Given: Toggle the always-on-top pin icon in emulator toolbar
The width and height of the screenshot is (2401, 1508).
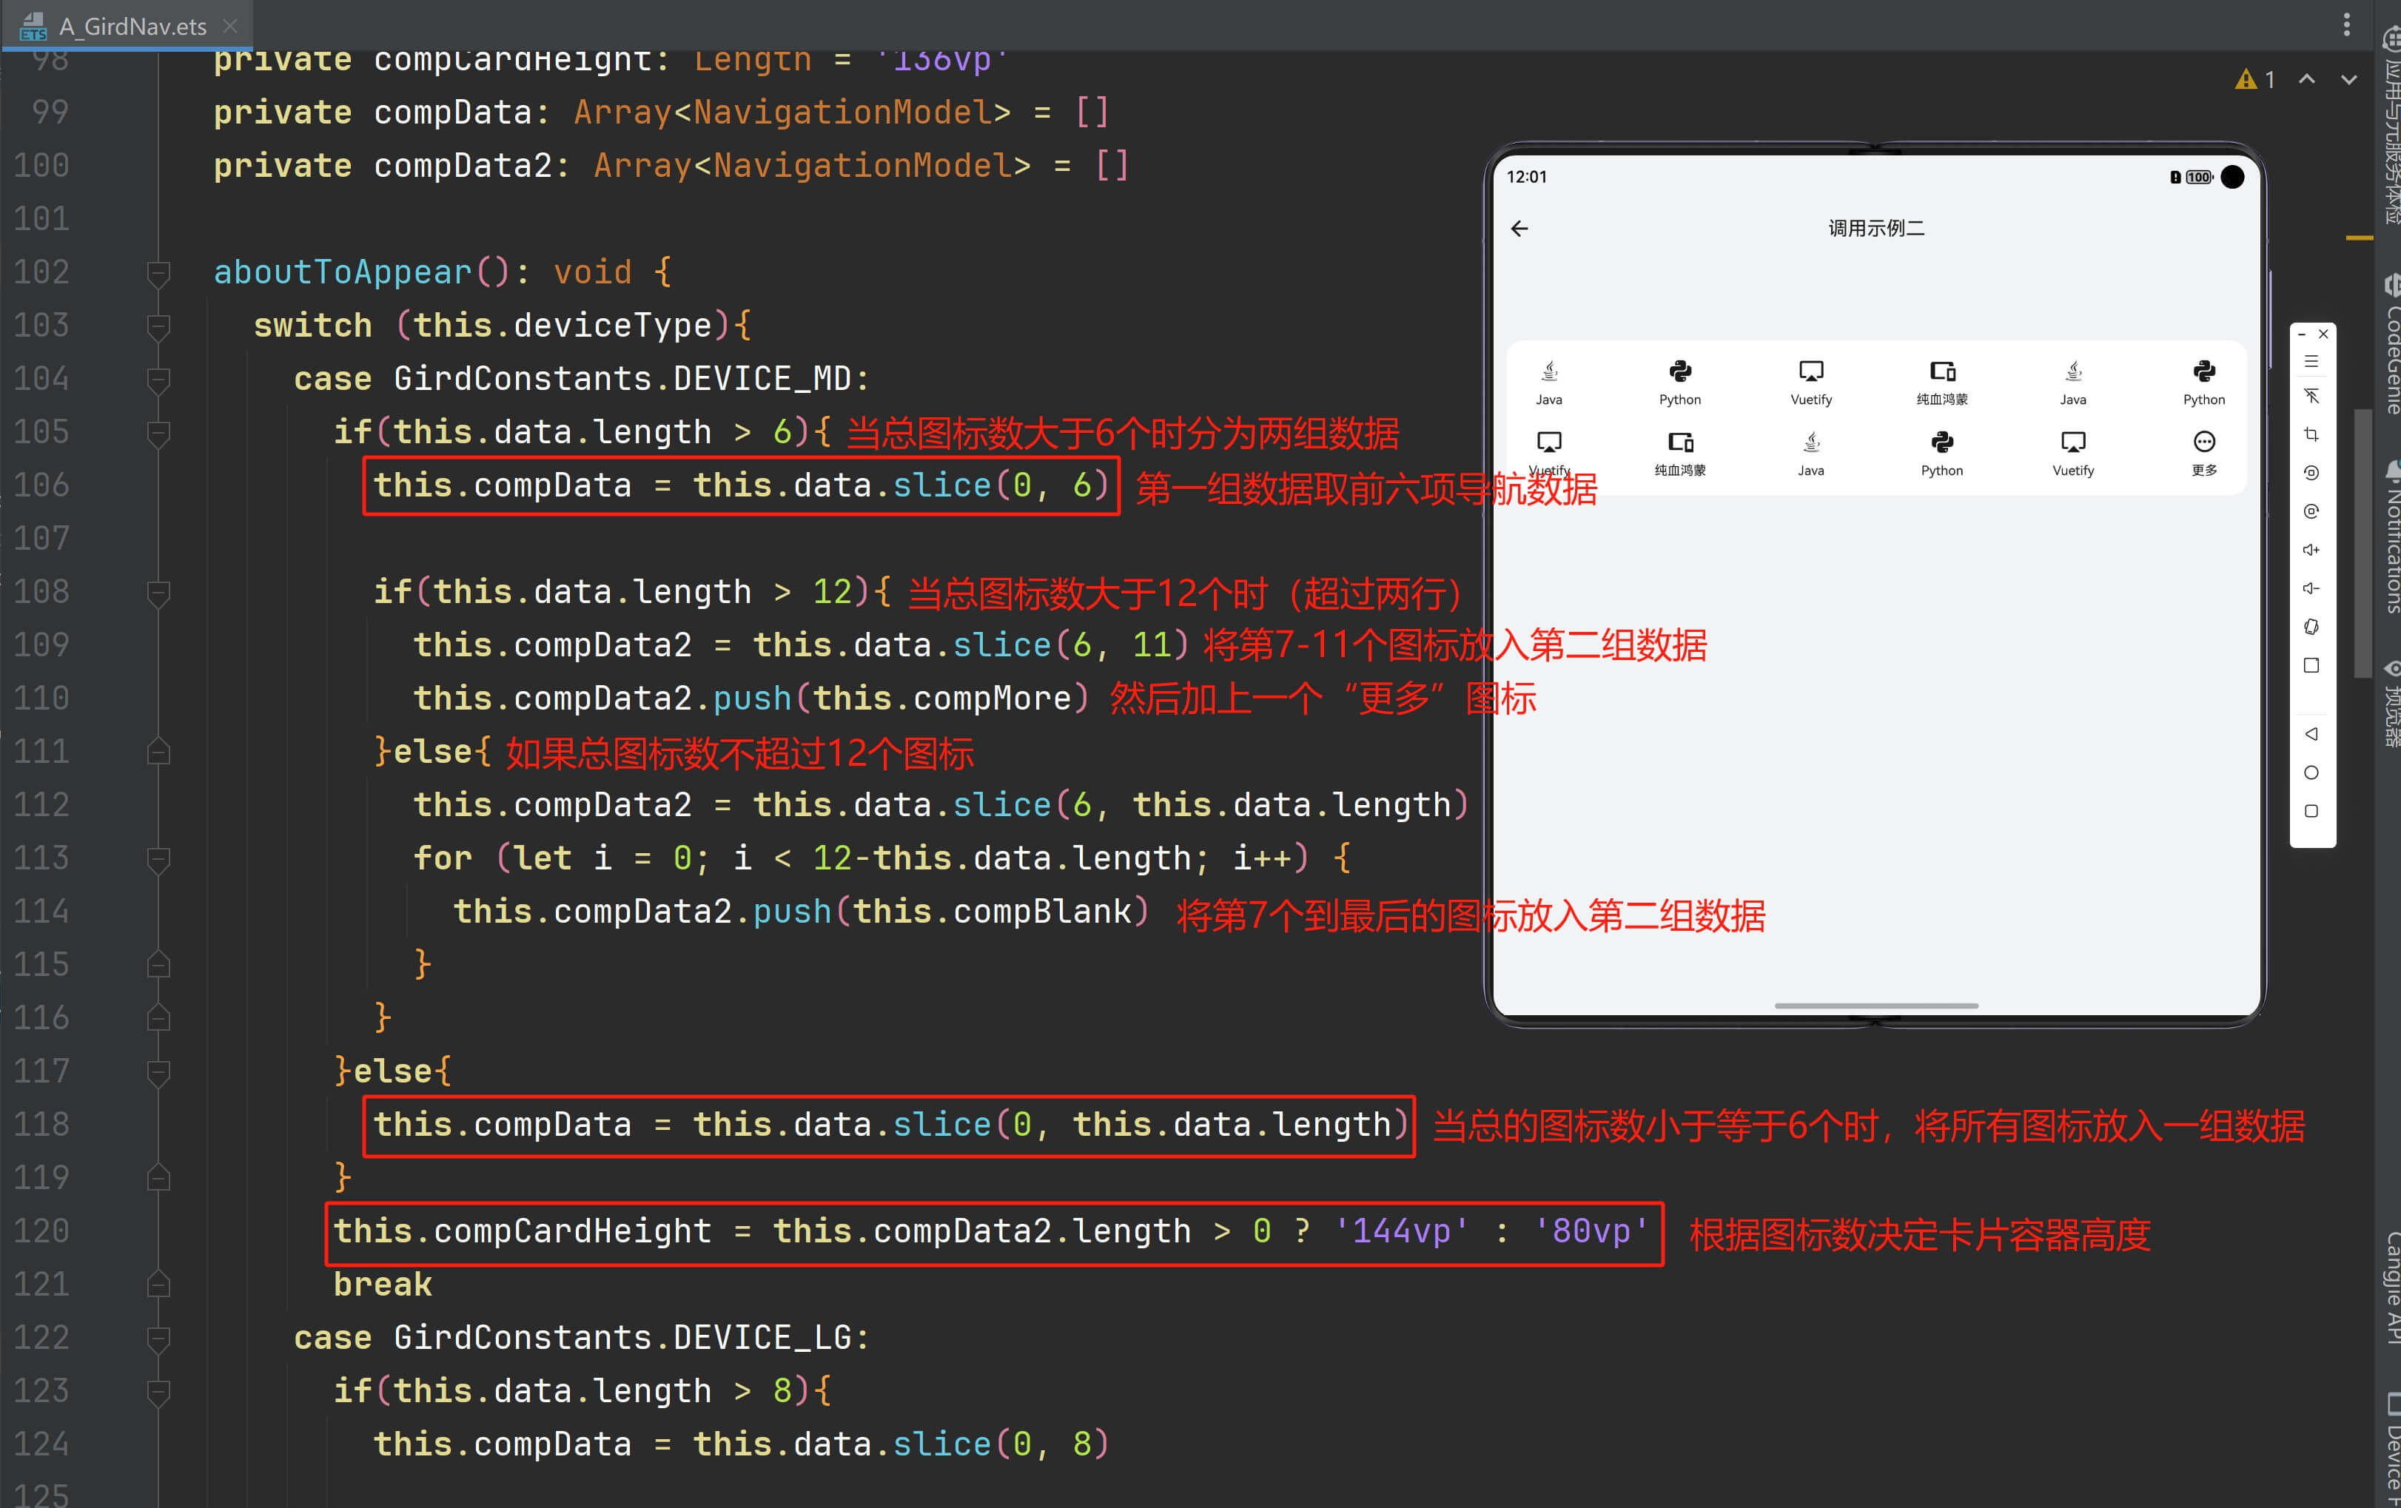Looking at the screenshot, I should pos(2310,397).
